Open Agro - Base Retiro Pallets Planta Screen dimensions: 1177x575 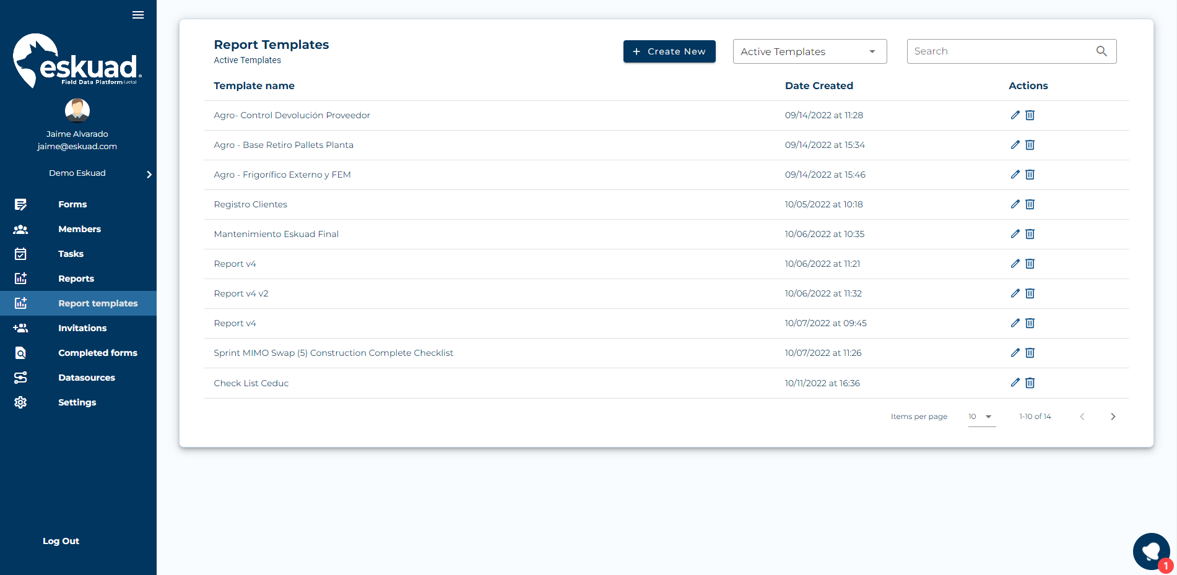[x=284, y=145]
